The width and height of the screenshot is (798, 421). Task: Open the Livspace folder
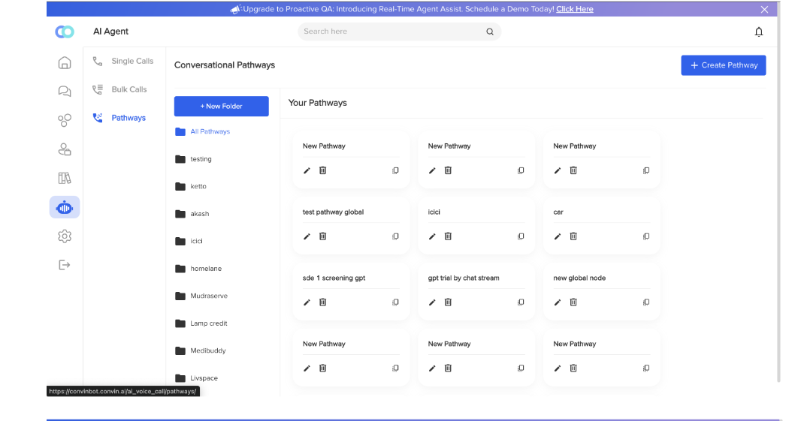(x=196, y=378)
